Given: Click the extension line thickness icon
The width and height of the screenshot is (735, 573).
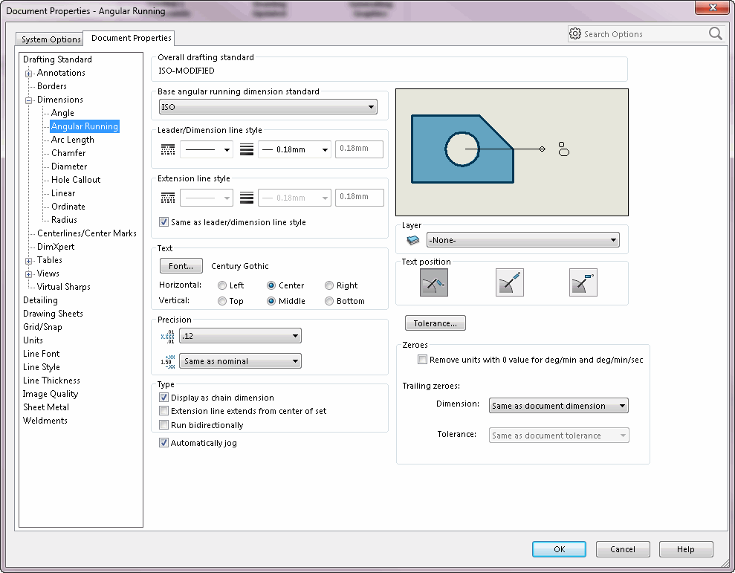Looking at the screenshot, I should (x=247, y=198).
